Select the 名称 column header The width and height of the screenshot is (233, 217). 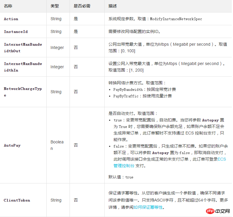(8, 6)
